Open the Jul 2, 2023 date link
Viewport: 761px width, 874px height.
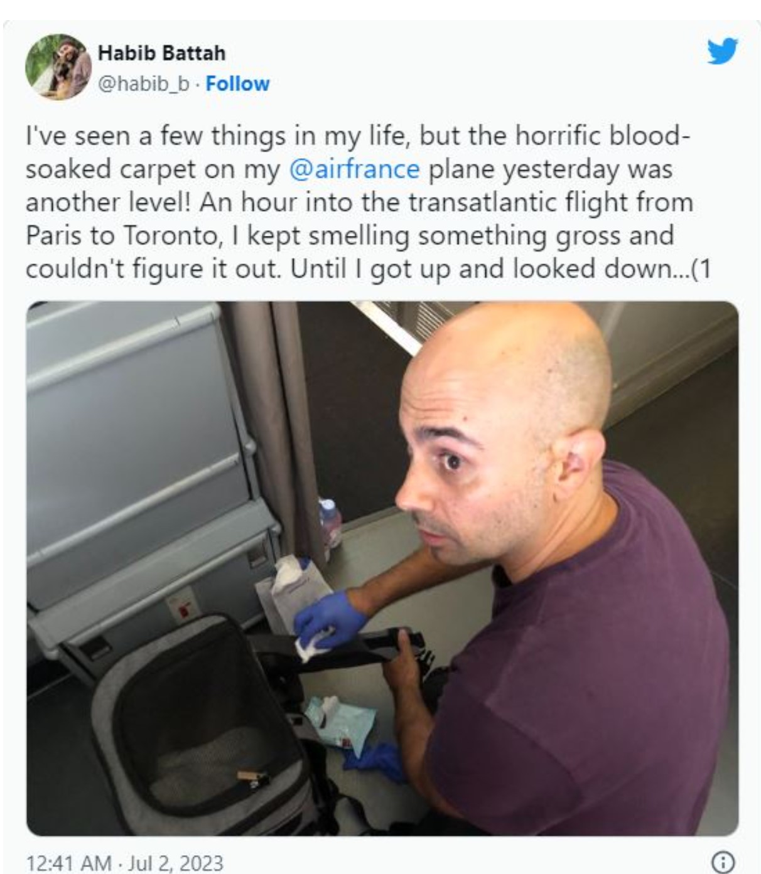click(175, 863)
